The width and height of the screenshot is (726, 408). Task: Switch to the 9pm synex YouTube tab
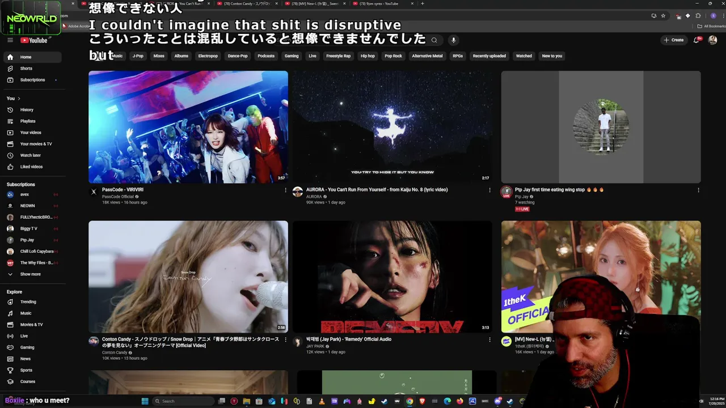pos(383,3)
